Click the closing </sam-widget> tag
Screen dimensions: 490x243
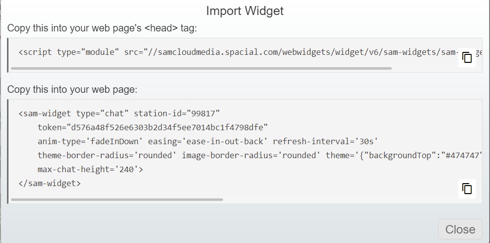pos(50,183)
